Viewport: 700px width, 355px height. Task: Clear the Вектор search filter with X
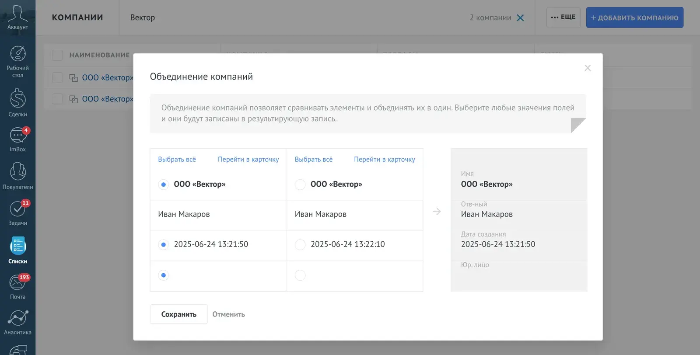[520, 18]
